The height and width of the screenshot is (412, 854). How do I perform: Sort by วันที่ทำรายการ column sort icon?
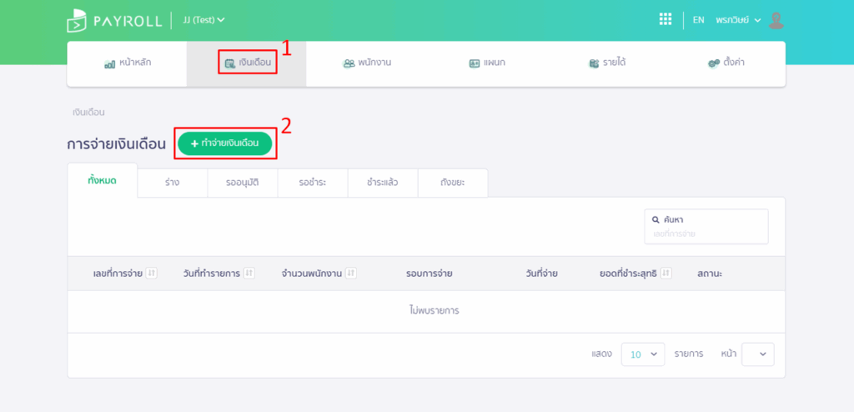249,274
